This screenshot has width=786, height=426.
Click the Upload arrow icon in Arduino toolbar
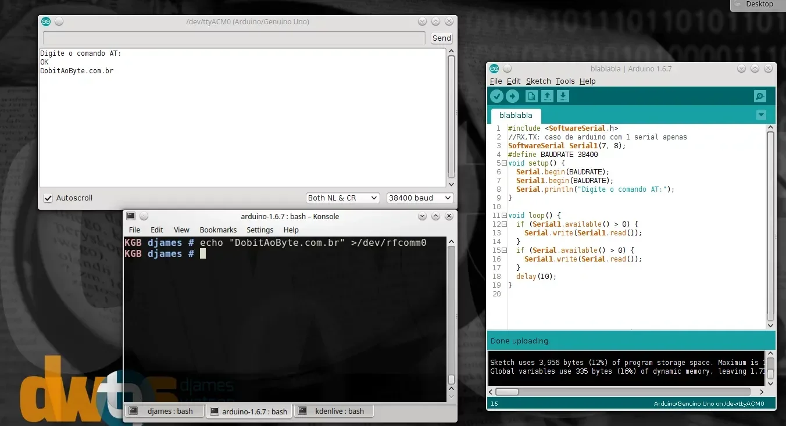point(512,96)
